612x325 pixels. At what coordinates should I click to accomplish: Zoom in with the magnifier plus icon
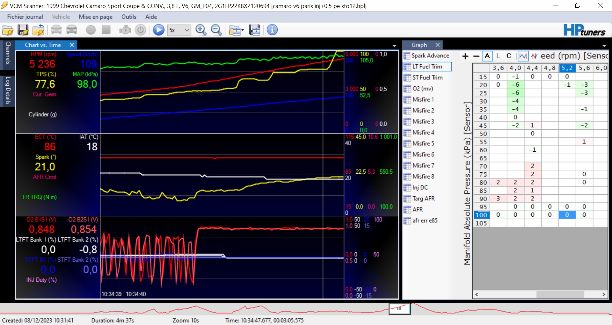(201, 30)
